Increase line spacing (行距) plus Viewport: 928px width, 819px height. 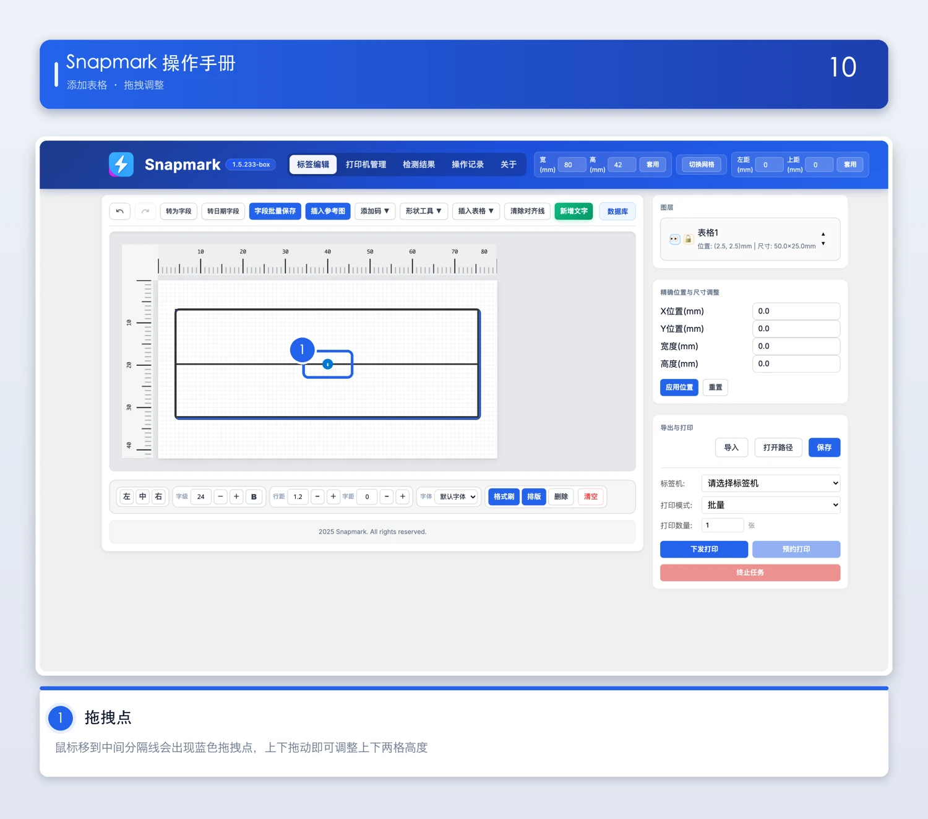click(333, 496)
